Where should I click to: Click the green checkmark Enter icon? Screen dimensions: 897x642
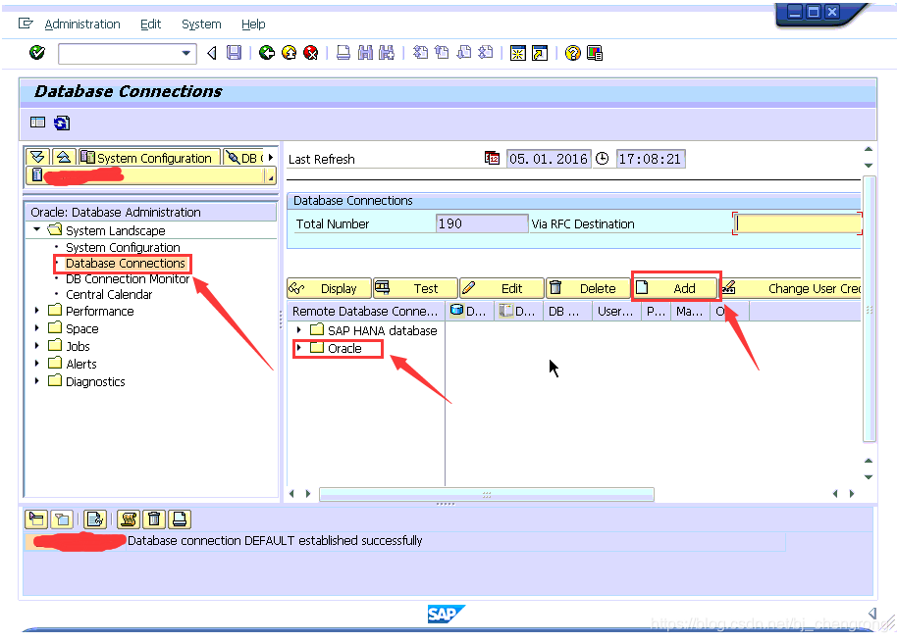click(37, 53)
